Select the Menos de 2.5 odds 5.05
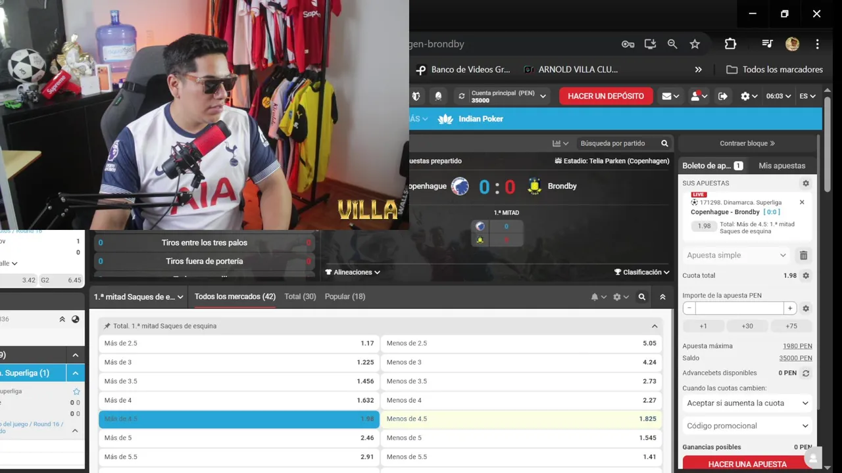Viewport: 842px width, 473px height. click(x=521, y=343)
